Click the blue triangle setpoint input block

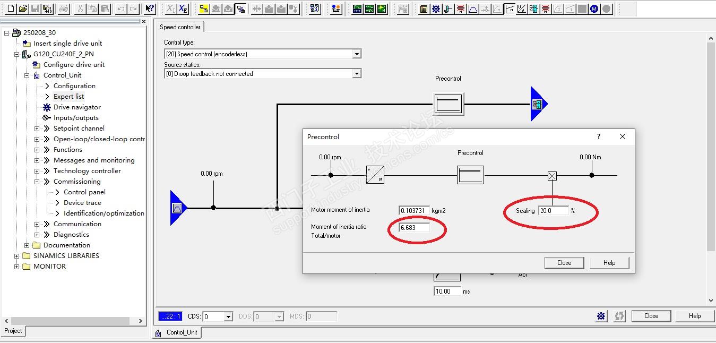[x=178, y=208]
